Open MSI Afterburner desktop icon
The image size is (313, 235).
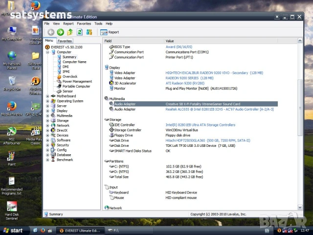click(x=12, y=136)
